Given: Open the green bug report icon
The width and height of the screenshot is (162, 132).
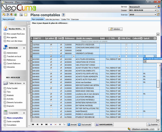Looking at the screenshot, I should click(15, 15).
